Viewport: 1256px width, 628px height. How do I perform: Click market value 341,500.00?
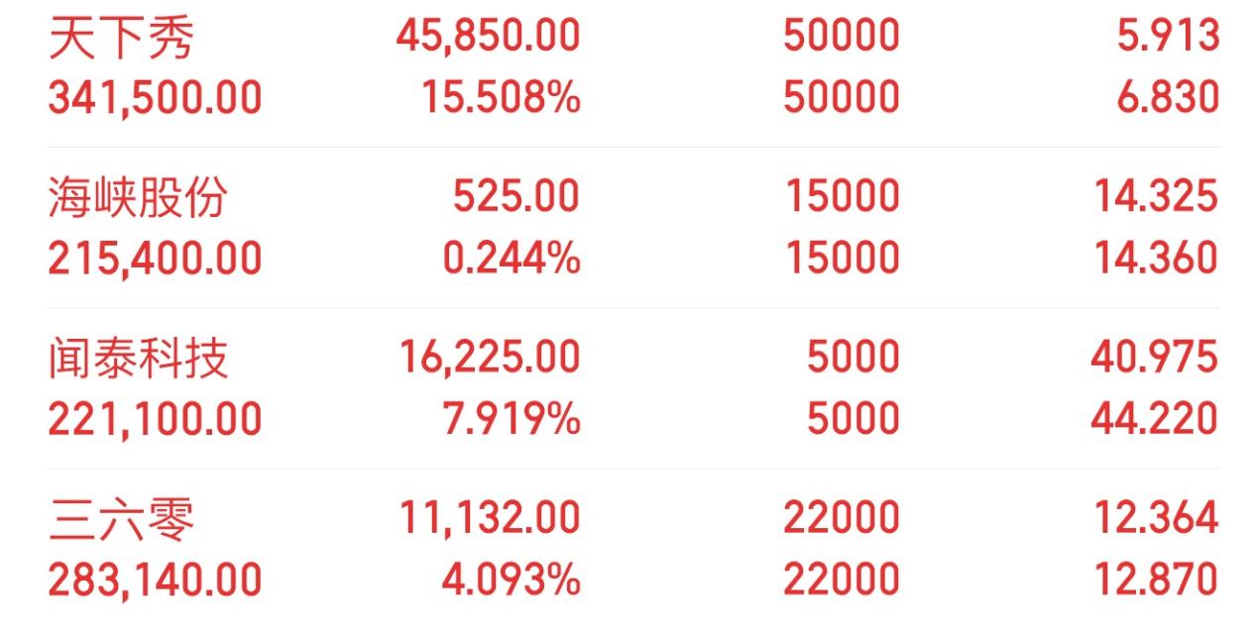point(156,98)
